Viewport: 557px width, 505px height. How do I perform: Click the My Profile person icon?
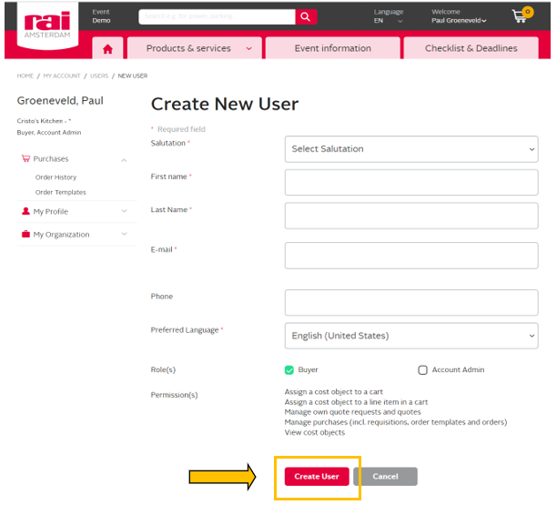tap(25, 211)
